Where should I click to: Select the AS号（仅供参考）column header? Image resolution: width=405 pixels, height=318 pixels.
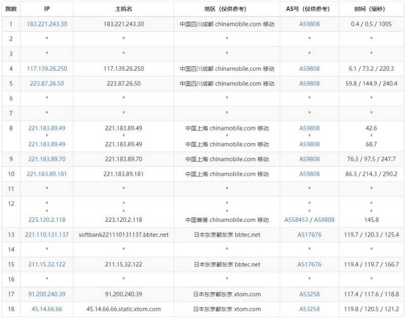point(309,8)
